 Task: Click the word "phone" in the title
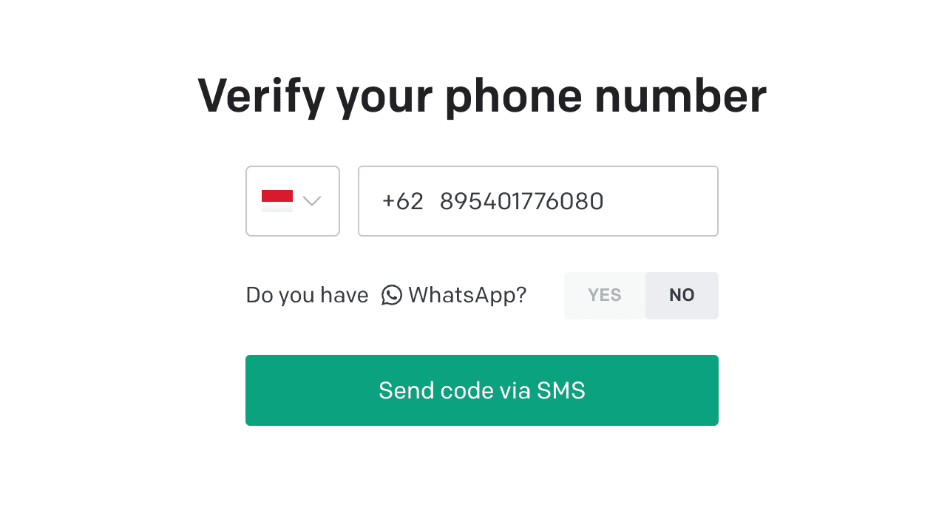pyautogui.click(x=514, y=98)
